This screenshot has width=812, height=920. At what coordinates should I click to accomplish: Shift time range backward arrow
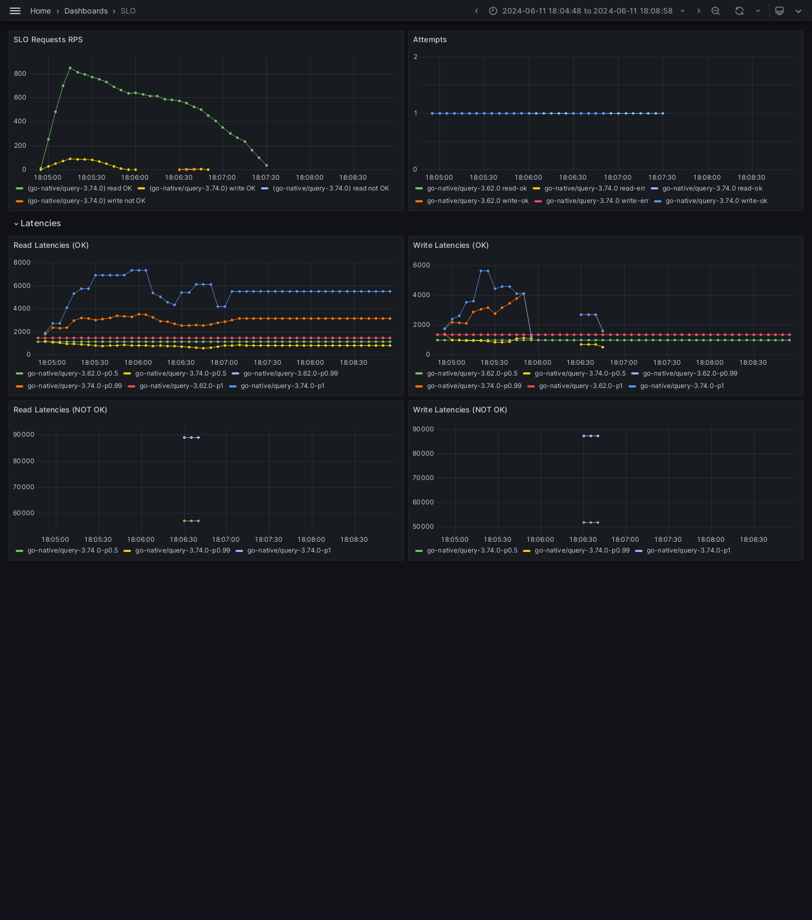(476, 11)
